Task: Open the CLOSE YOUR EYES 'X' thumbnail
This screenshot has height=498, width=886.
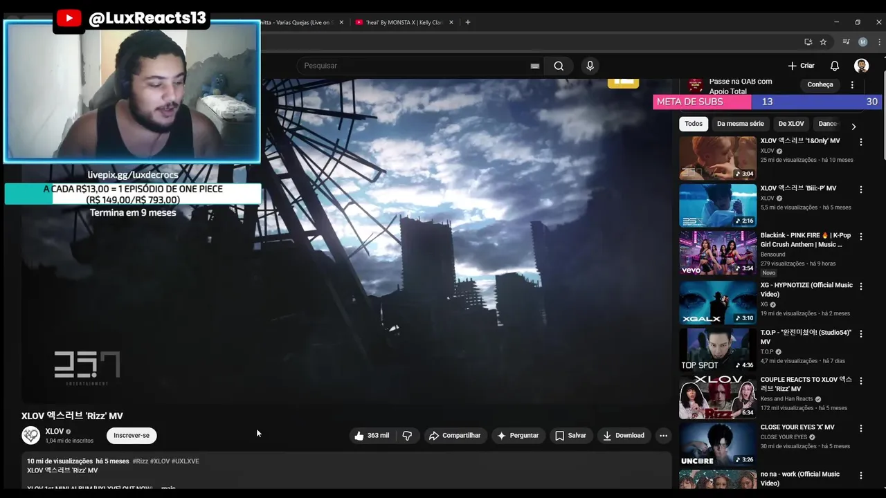Action: [x=718, y=444]
